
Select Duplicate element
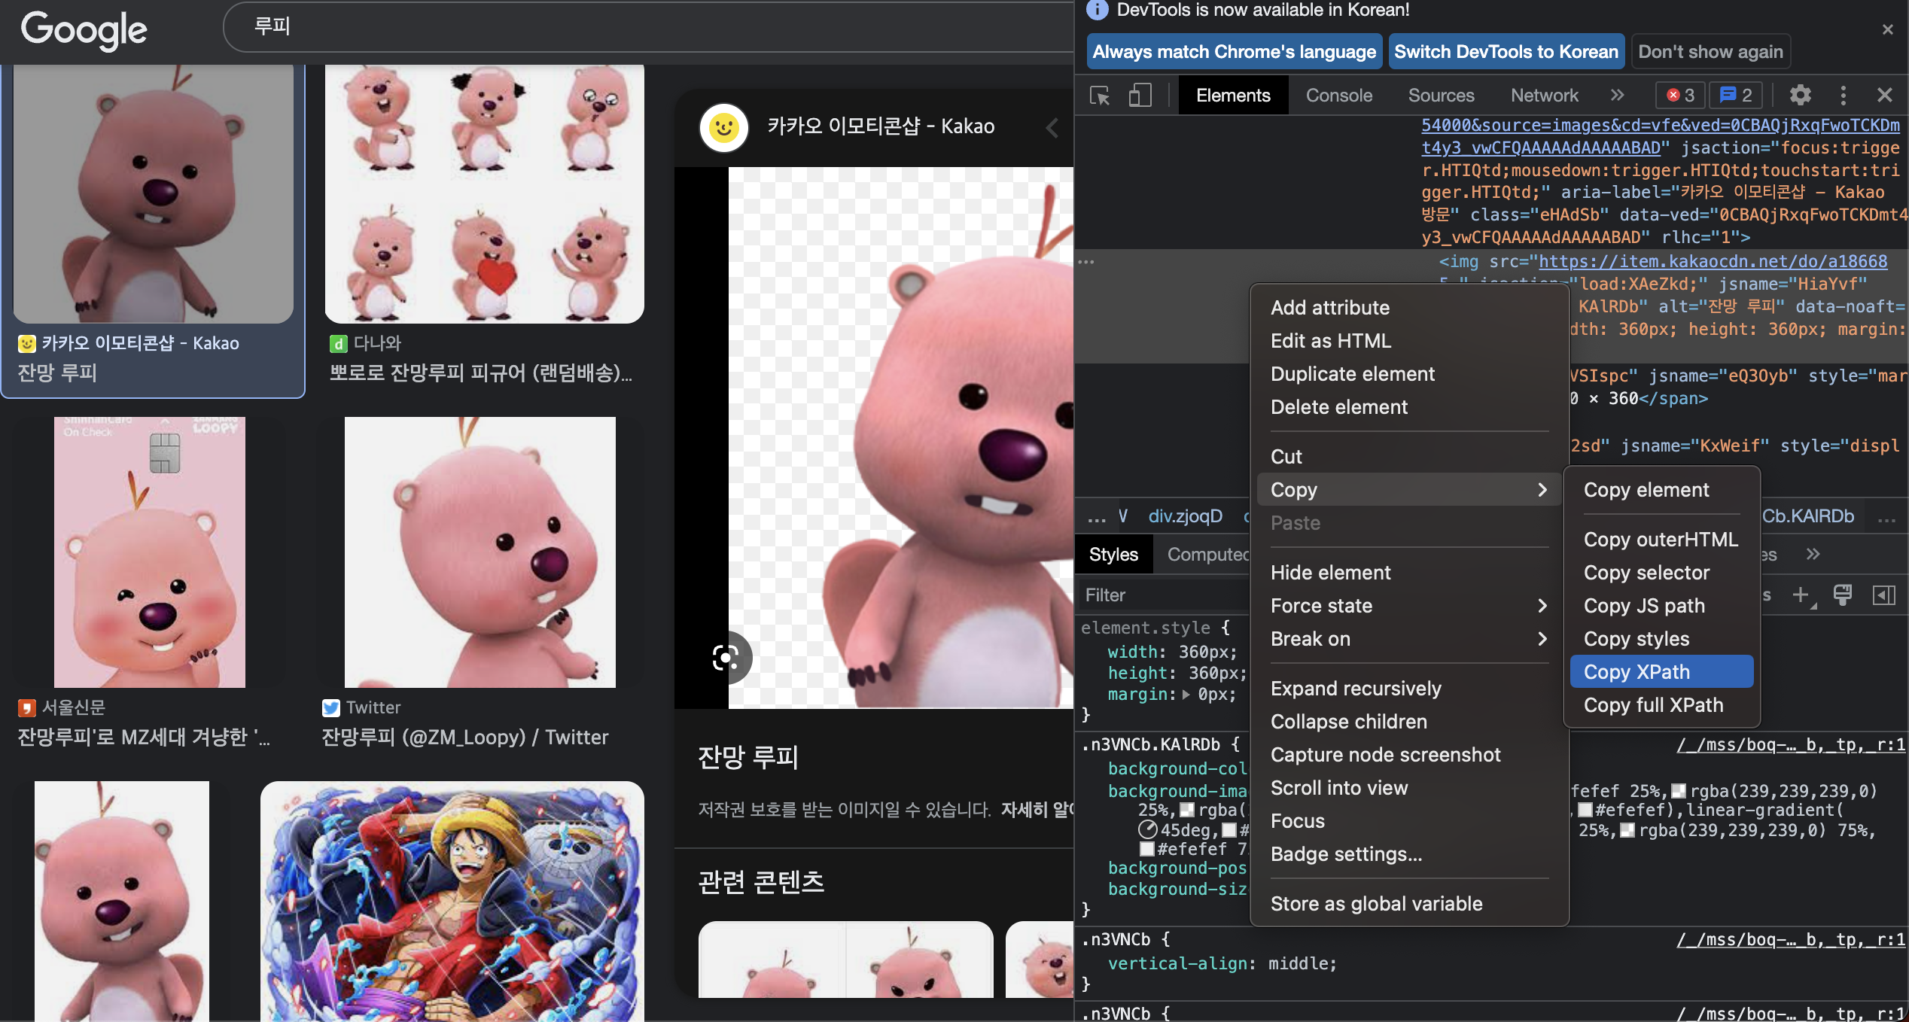click(1409, 374)
